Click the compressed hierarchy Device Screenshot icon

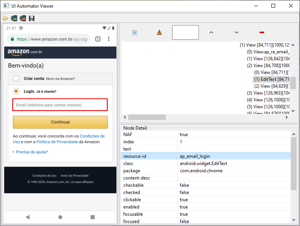pos(23,18)
